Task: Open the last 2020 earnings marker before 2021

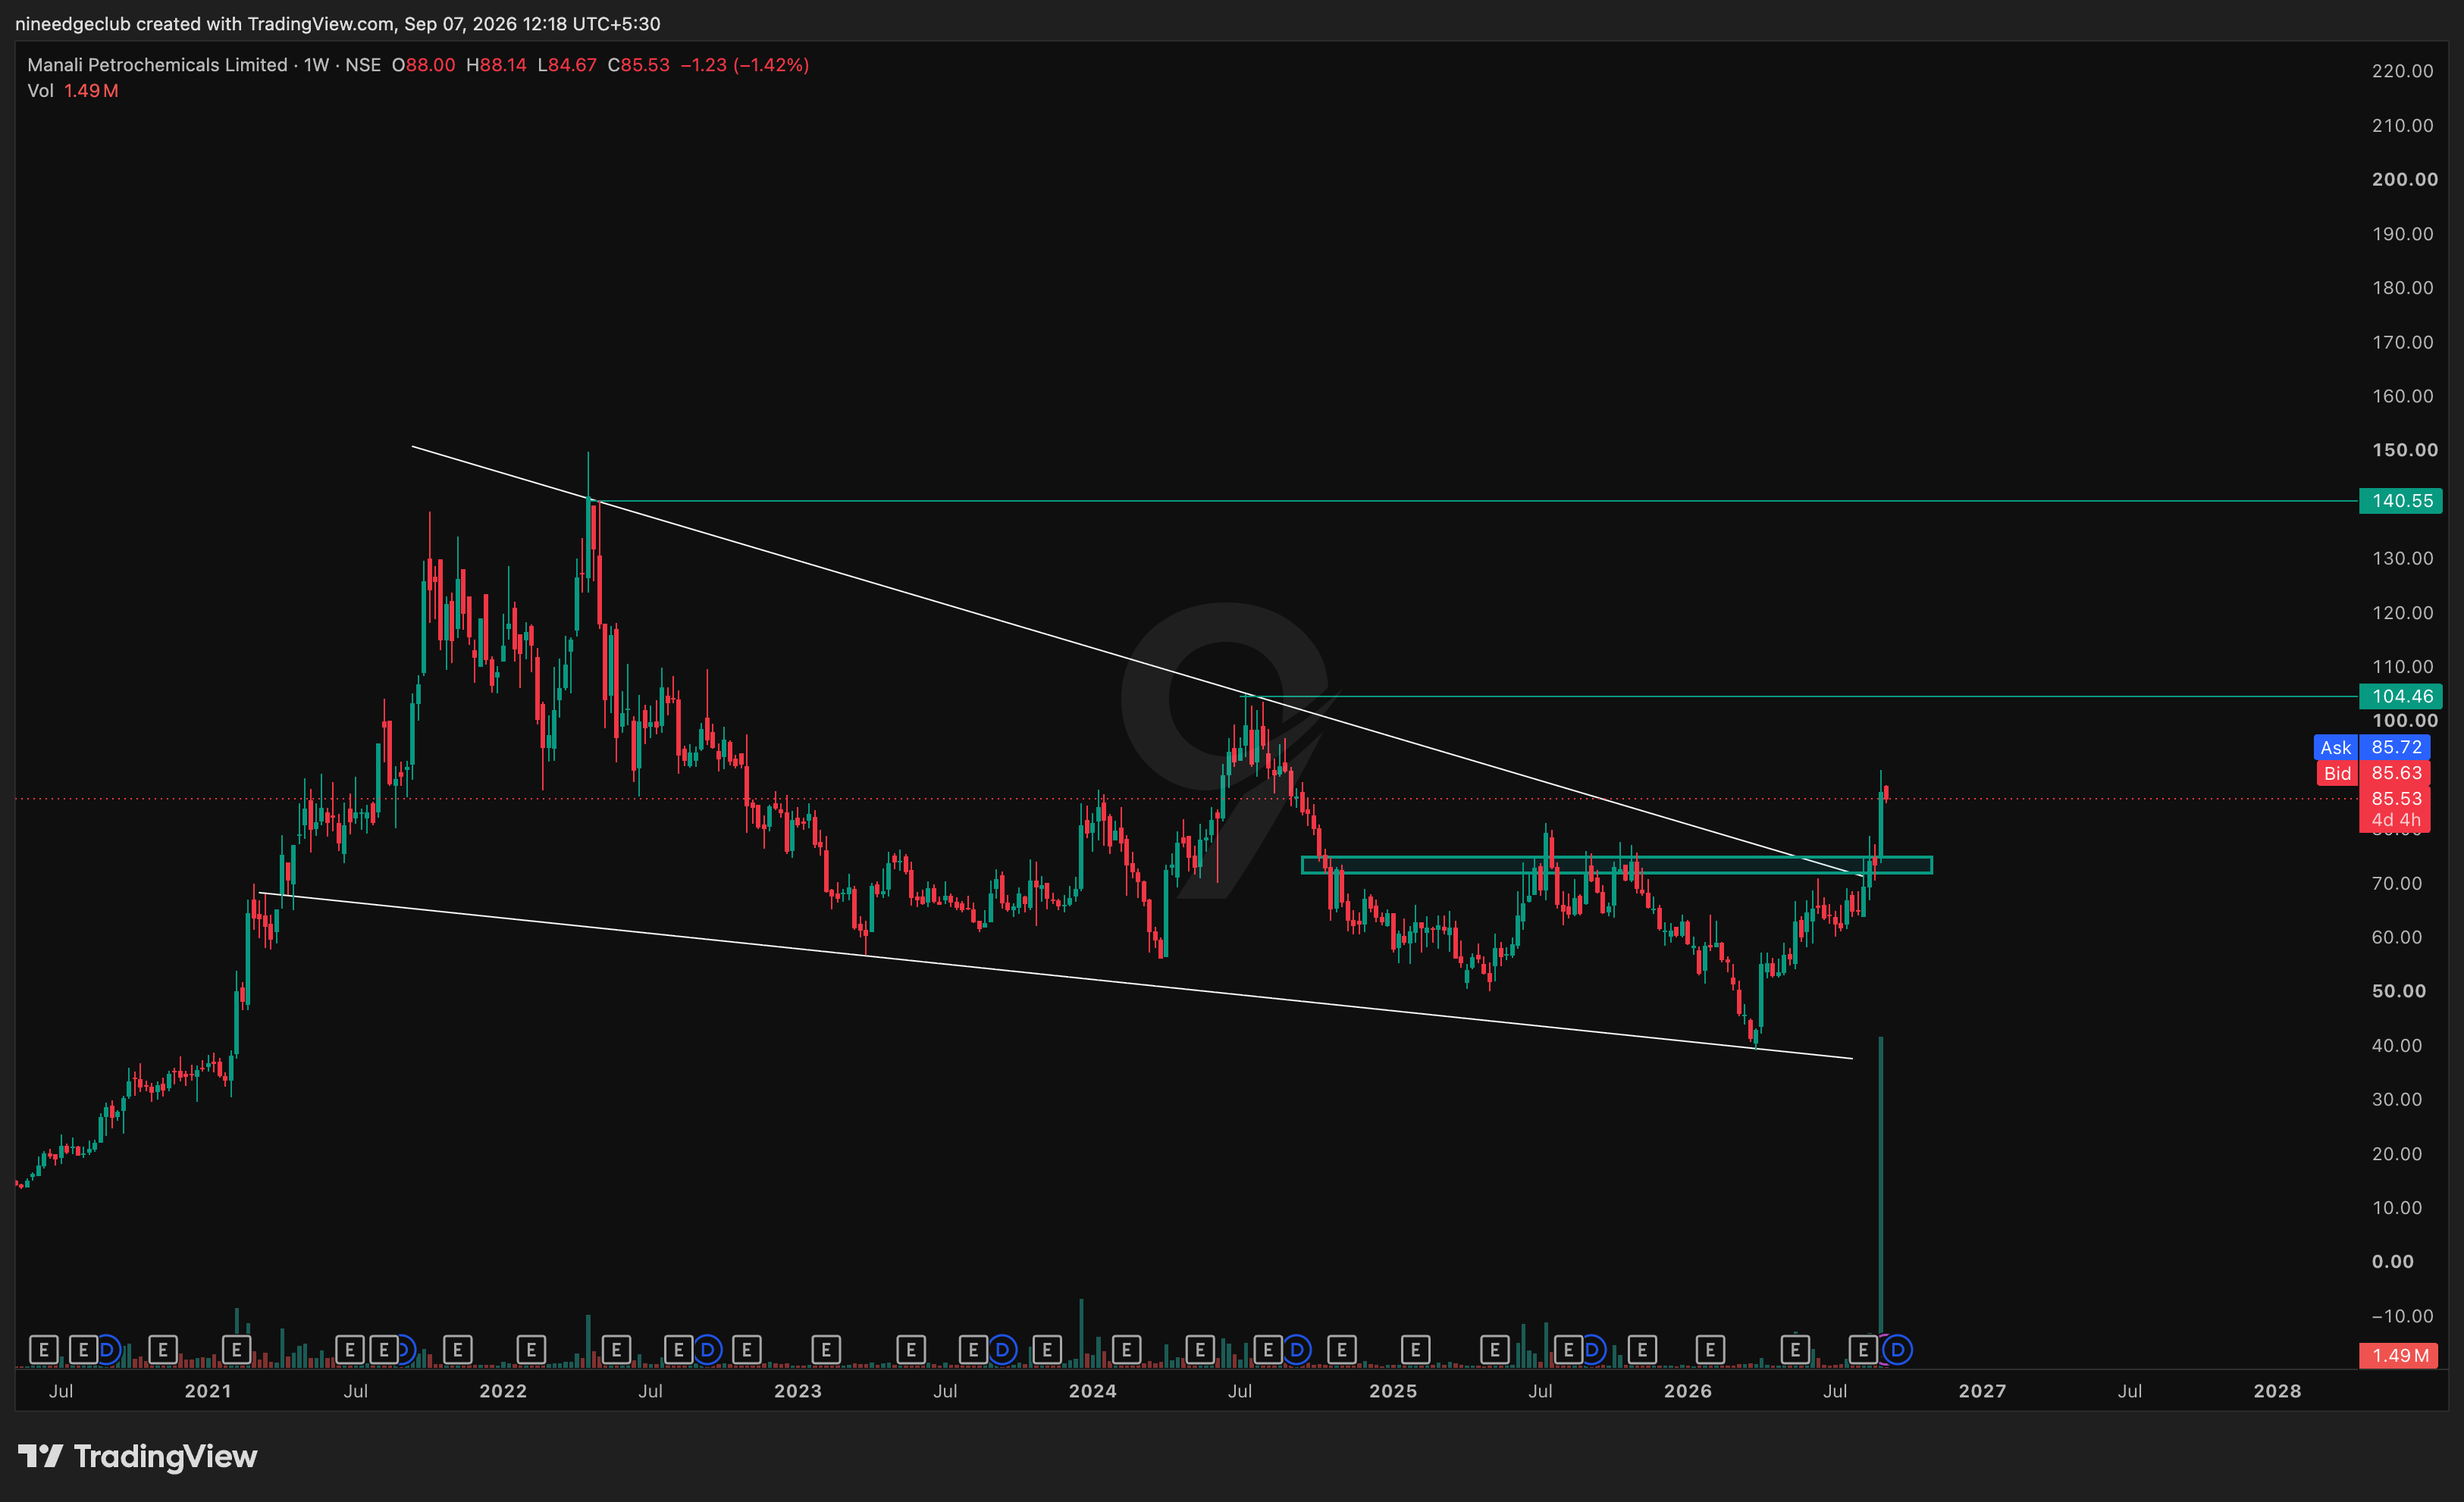Action: [162, 1350]
